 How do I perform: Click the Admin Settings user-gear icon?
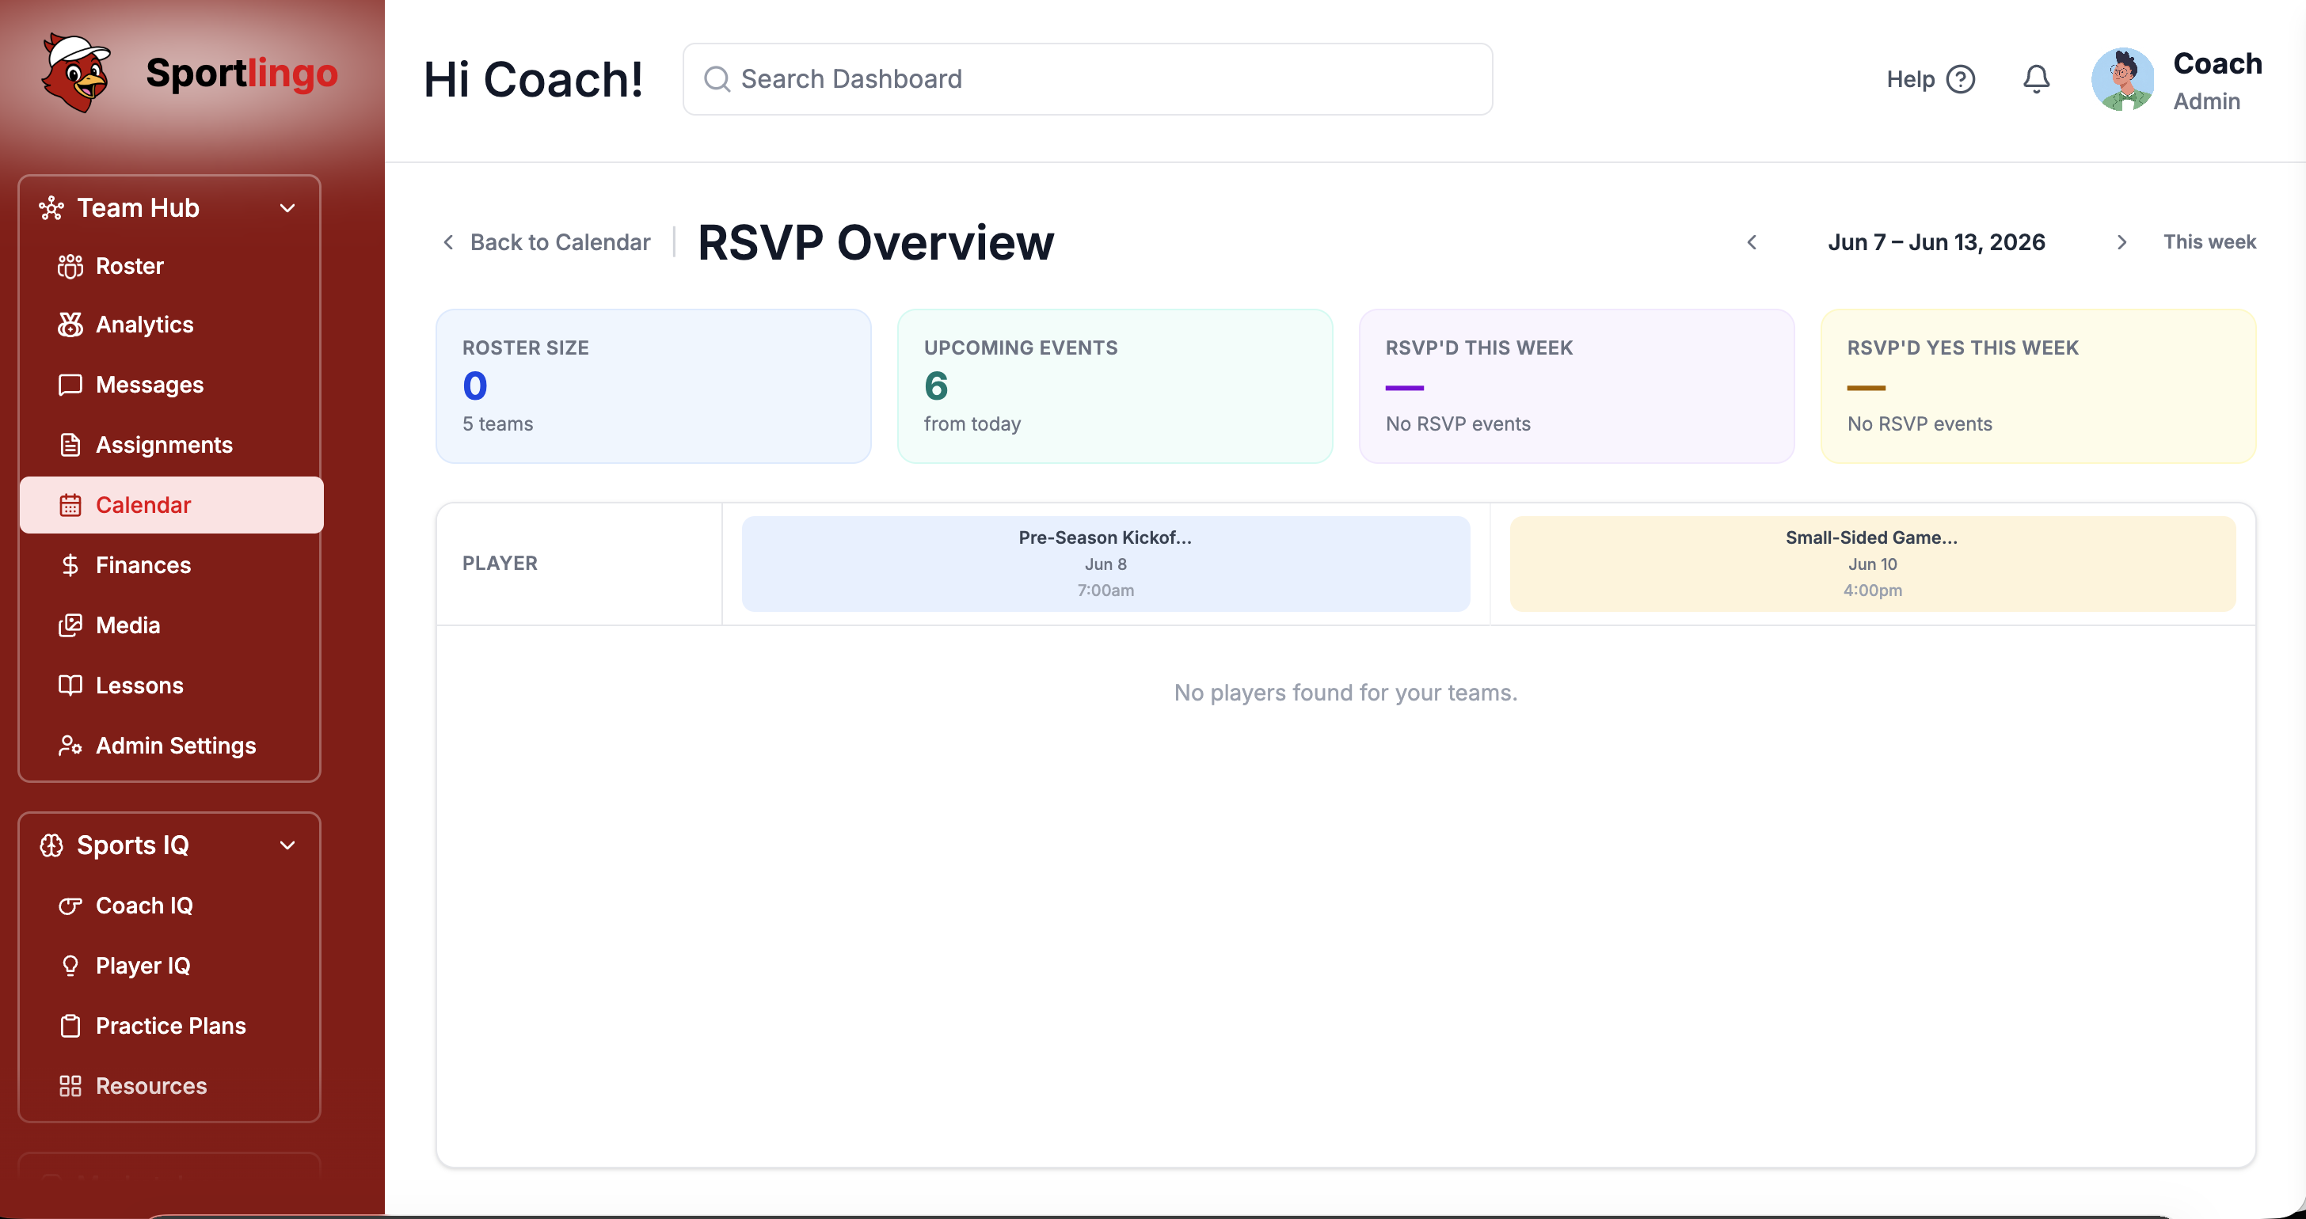pos(70,745)
